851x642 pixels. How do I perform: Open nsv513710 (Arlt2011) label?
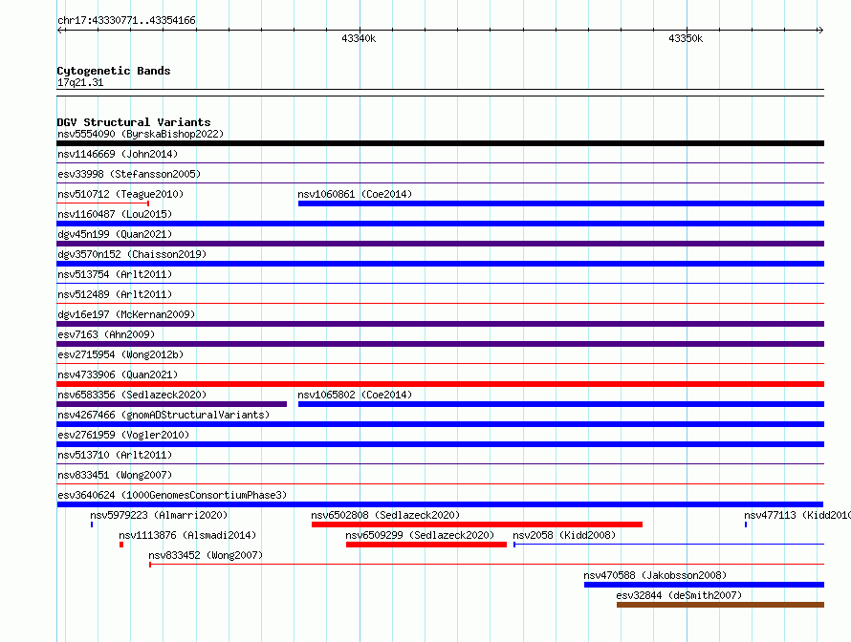[x=115, y=455]
